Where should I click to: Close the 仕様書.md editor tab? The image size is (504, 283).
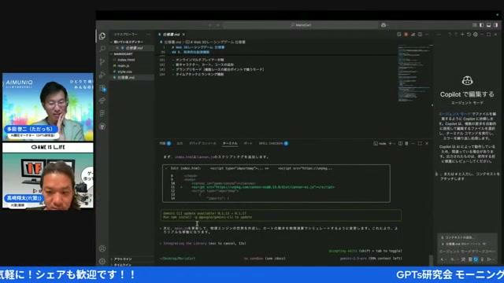coord(183,35)
